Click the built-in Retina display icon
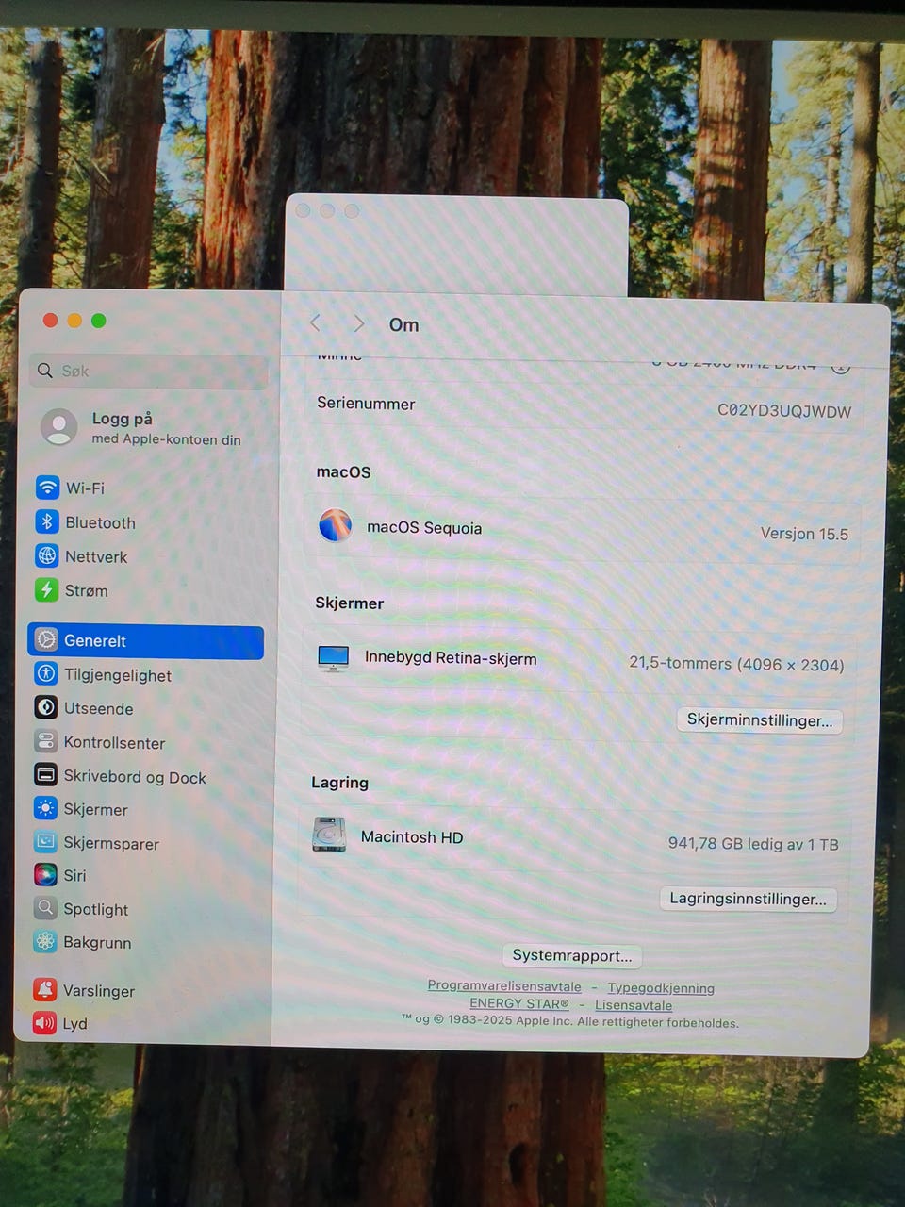This screenshot has width=905, height=1207. point(333,658)
